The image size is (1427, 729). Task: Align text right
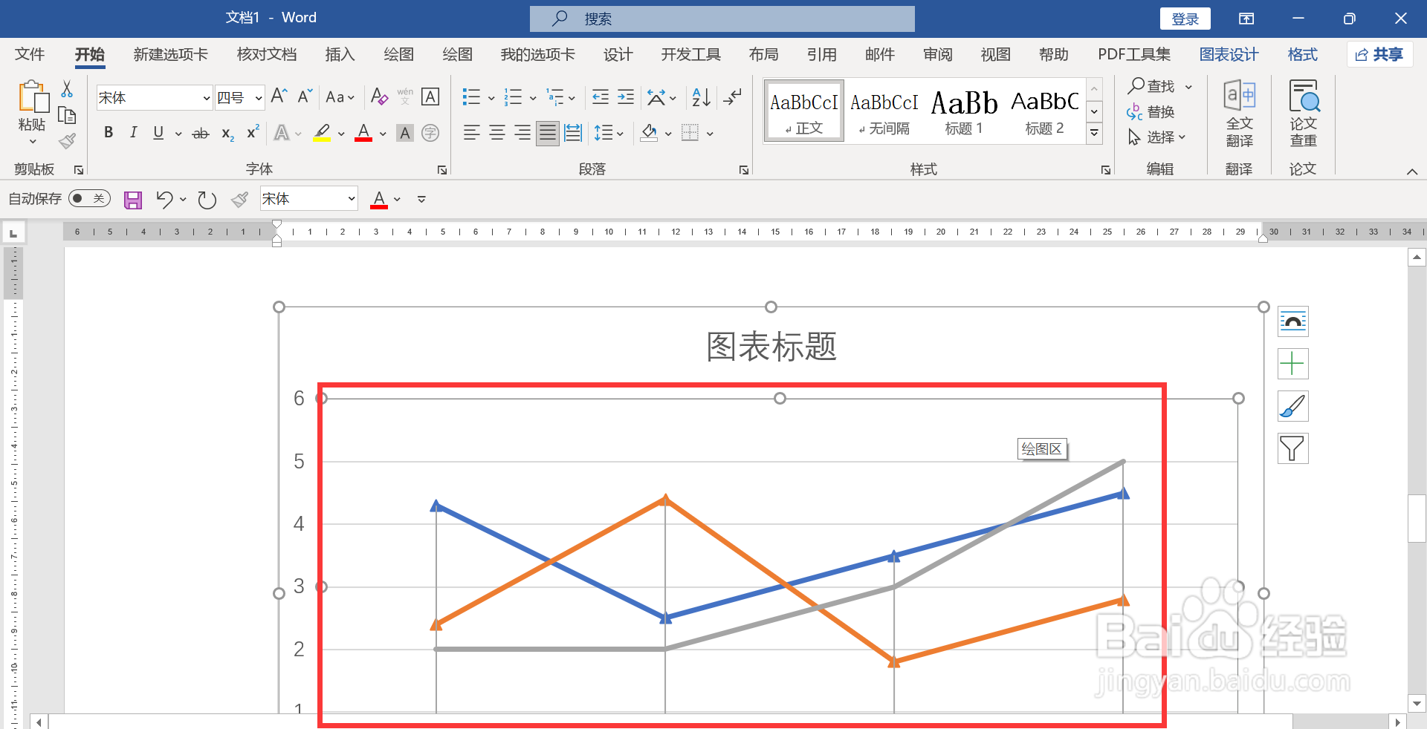point(522,133)
